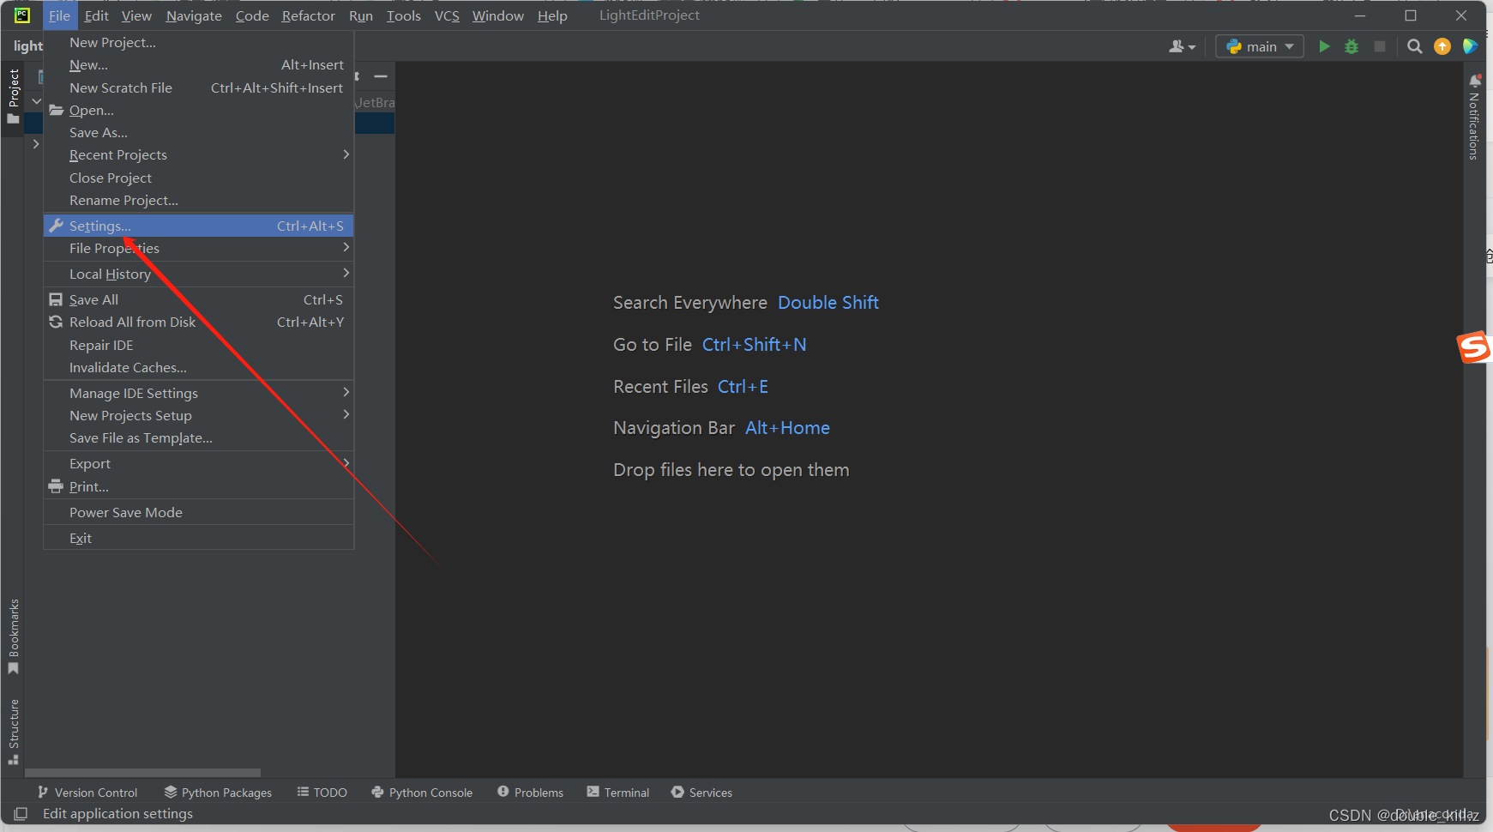Viewport: 1493px width, 832px height.
Task: Open the Services tool window
Action: 701,793
